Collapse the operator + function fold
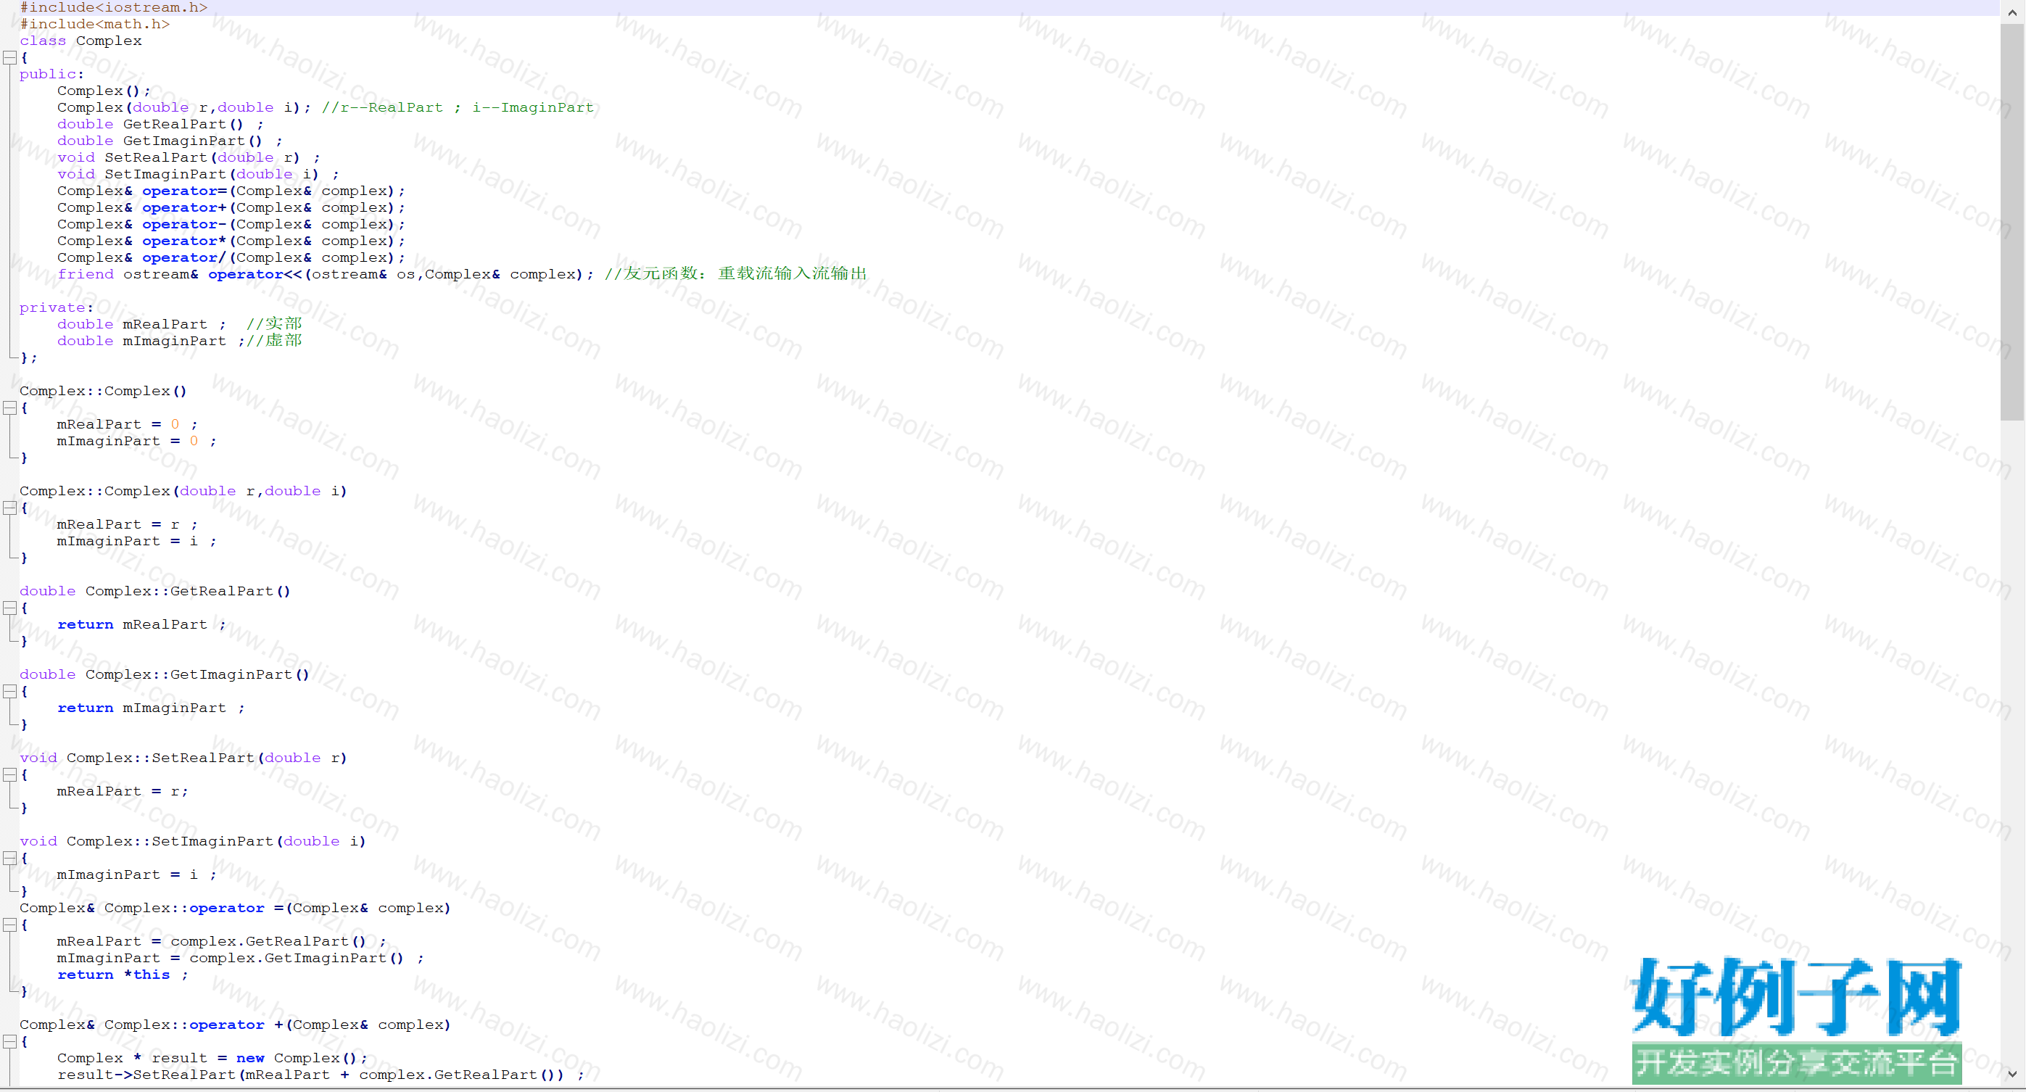Viewport: 2026px width, 1092px height. 9,1041
